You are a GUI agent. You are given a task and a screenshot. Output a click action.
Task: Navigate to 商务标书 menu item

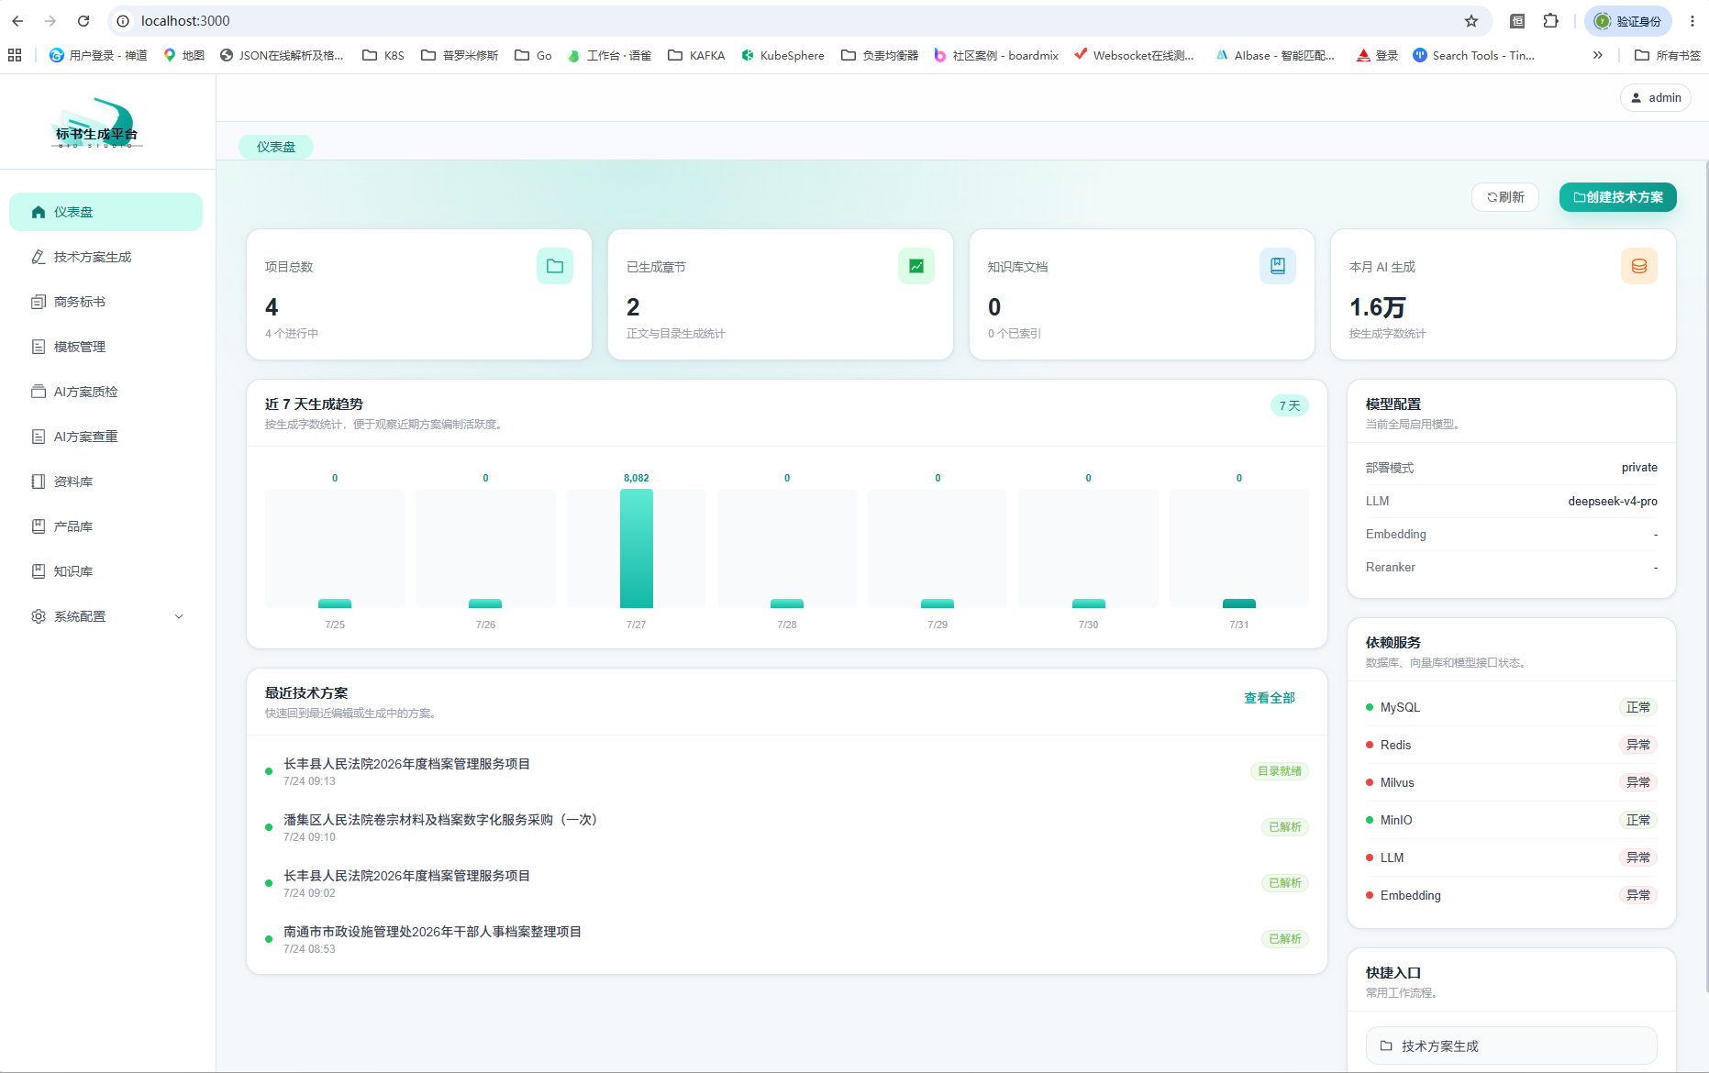tap(105, 302)
